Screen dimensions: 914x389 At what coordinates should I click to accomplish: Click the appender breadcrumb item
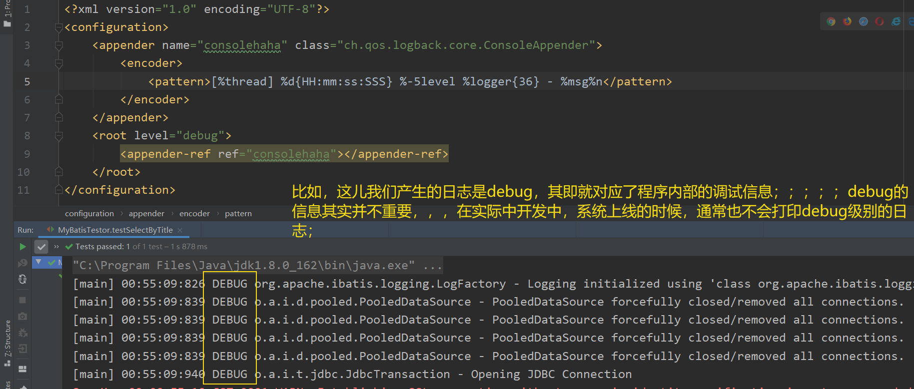(146, 214)
